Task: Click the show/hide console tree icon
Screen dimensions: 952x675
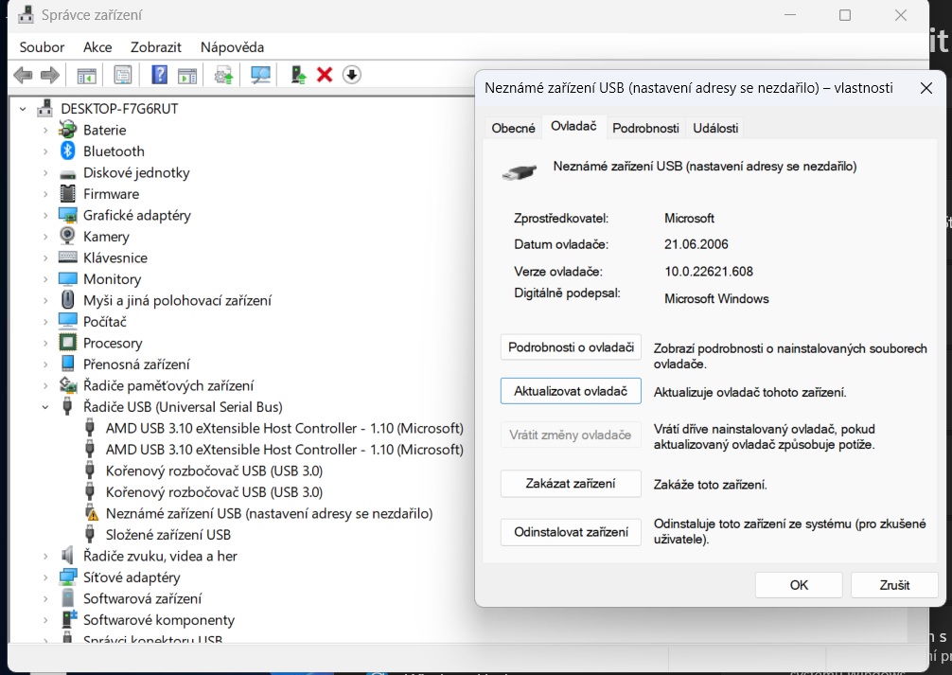Action: point(86,75)
